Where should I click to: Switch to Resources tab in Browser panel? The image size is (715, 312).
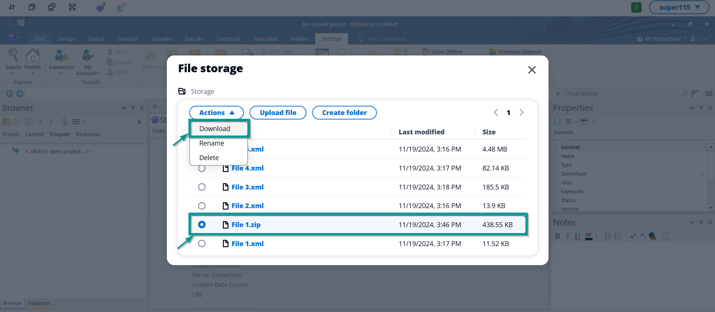(x=88, y=134)
